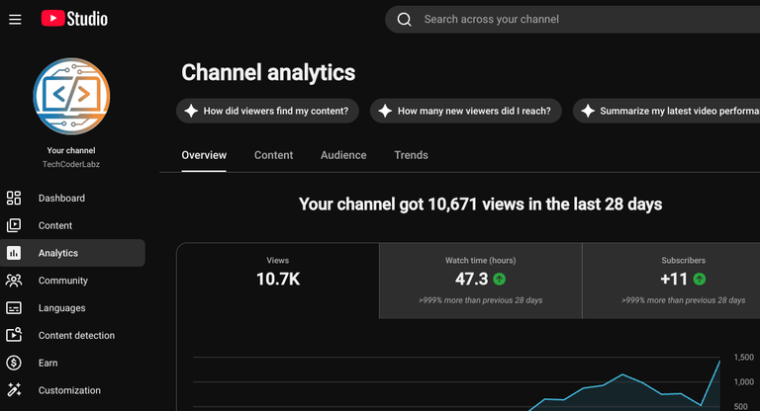Click the search magnifier icon

point(404,20)
